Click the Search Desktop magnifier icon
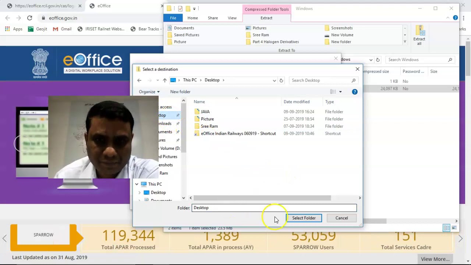Screen dimensions: 471x265 [354, 80]
